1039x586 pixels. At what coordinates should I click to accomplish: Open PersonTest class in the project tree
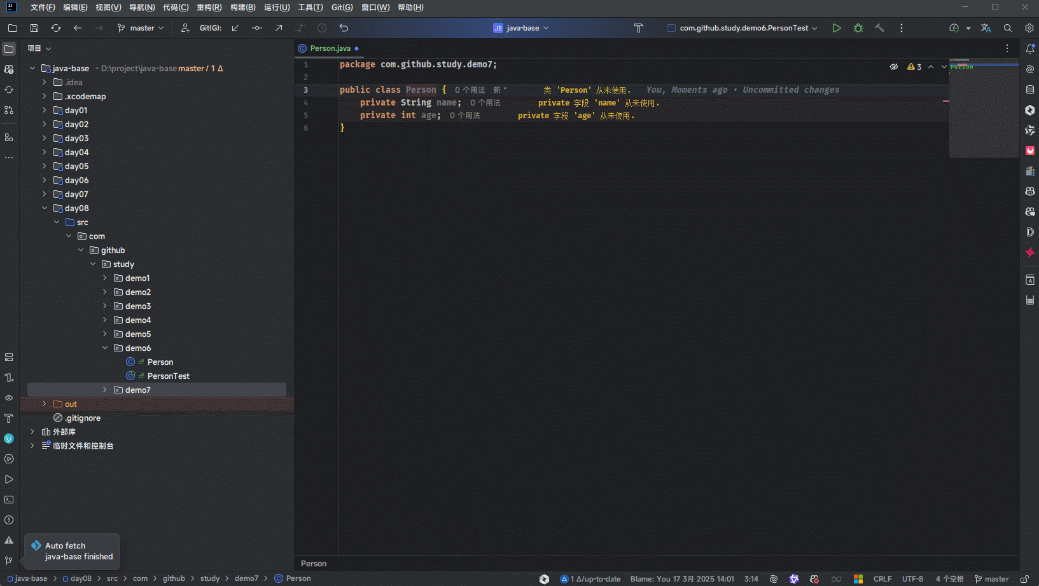(x=168, y=376)
